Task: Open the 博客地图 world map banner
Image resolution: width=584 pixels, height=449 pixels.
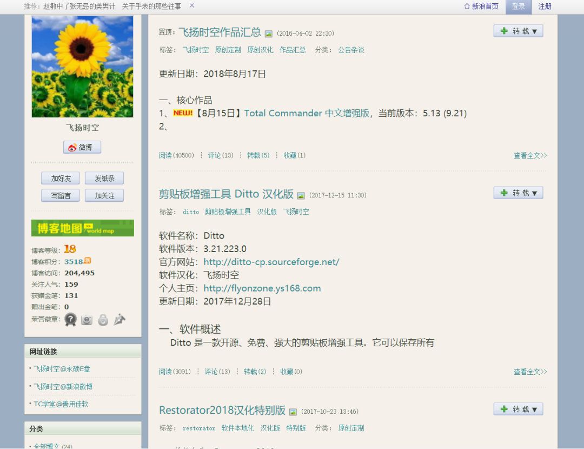Action: (x=82, y=228)
